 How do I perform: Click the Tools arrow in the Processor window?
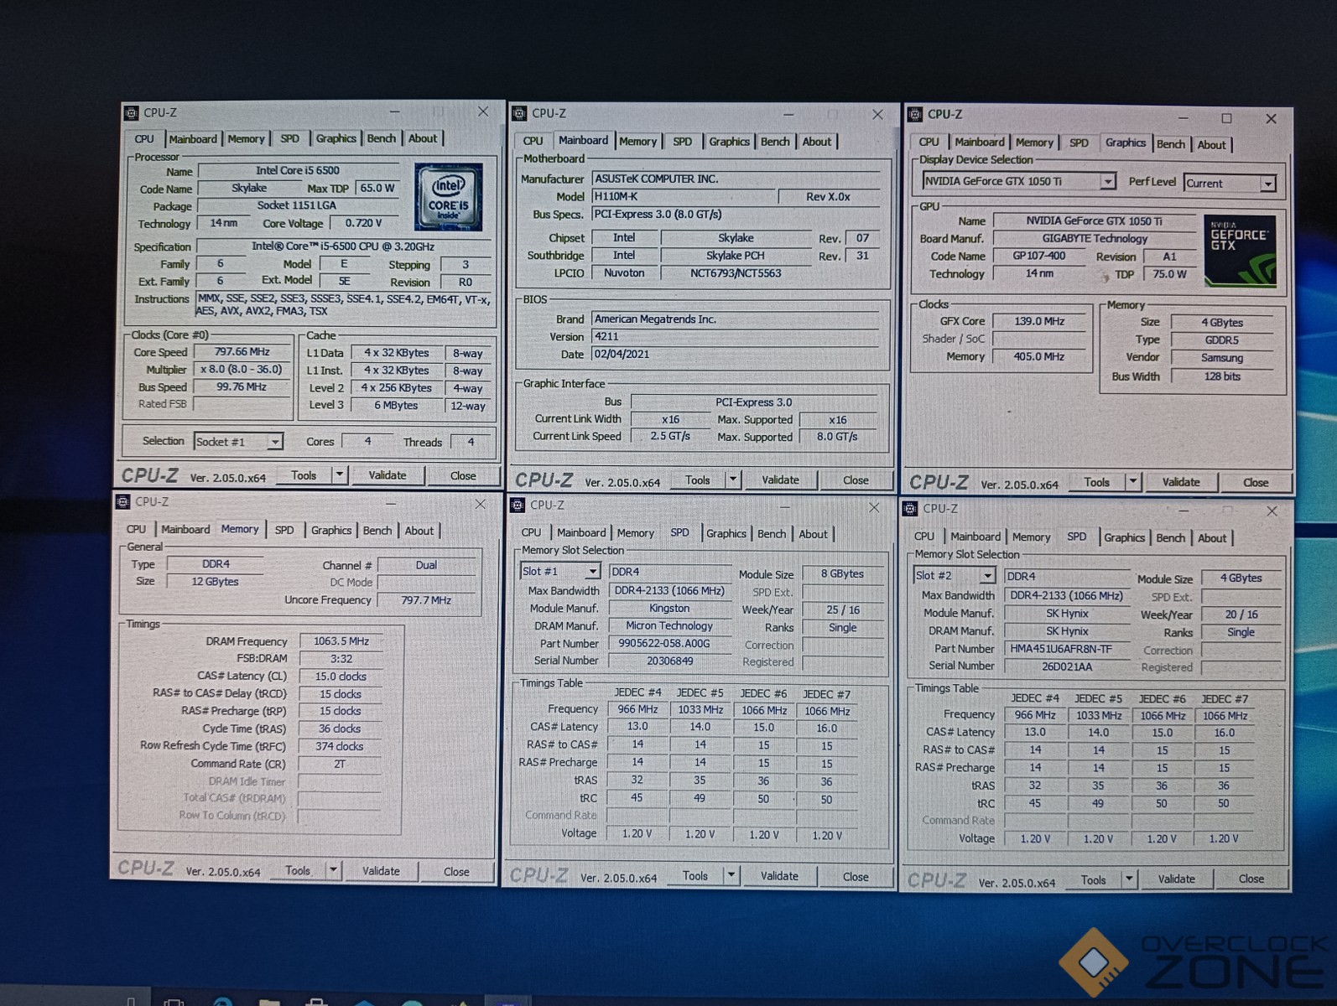340,475
